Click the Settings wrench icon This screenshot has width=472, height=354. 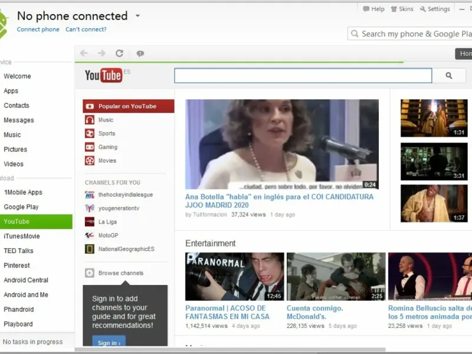(423, 9)
